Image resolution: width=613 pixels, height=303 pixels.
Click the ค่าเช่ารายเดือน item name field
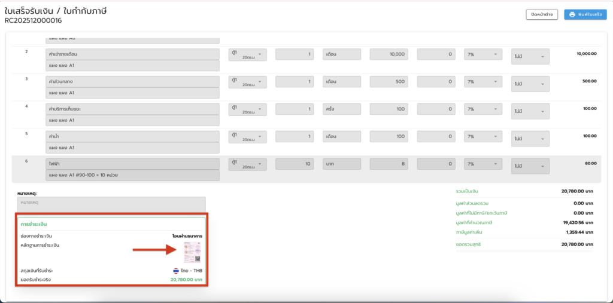[132, 54]
